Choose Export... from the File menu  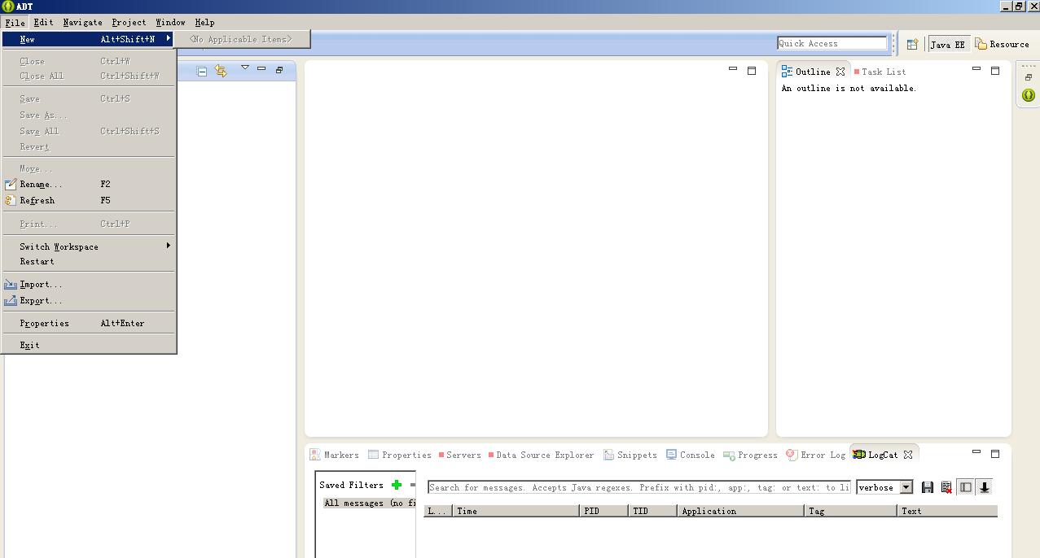pos(88,301)
